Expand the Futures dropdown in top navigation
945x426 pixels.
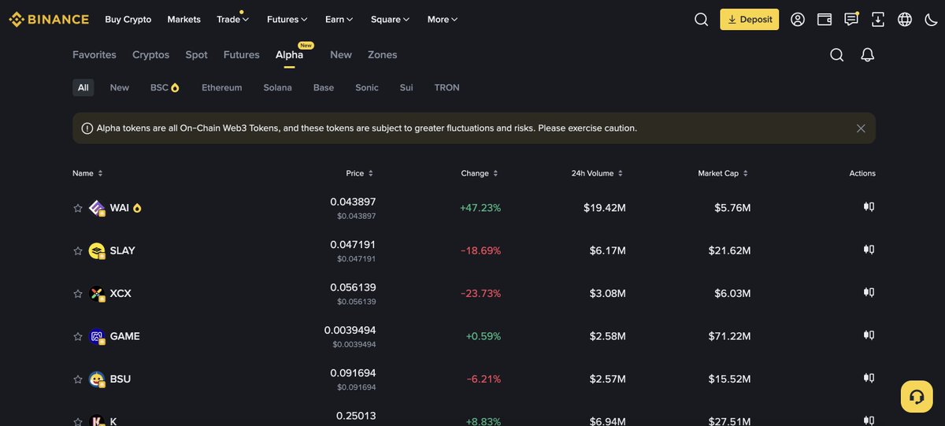(x=287, y=20)
